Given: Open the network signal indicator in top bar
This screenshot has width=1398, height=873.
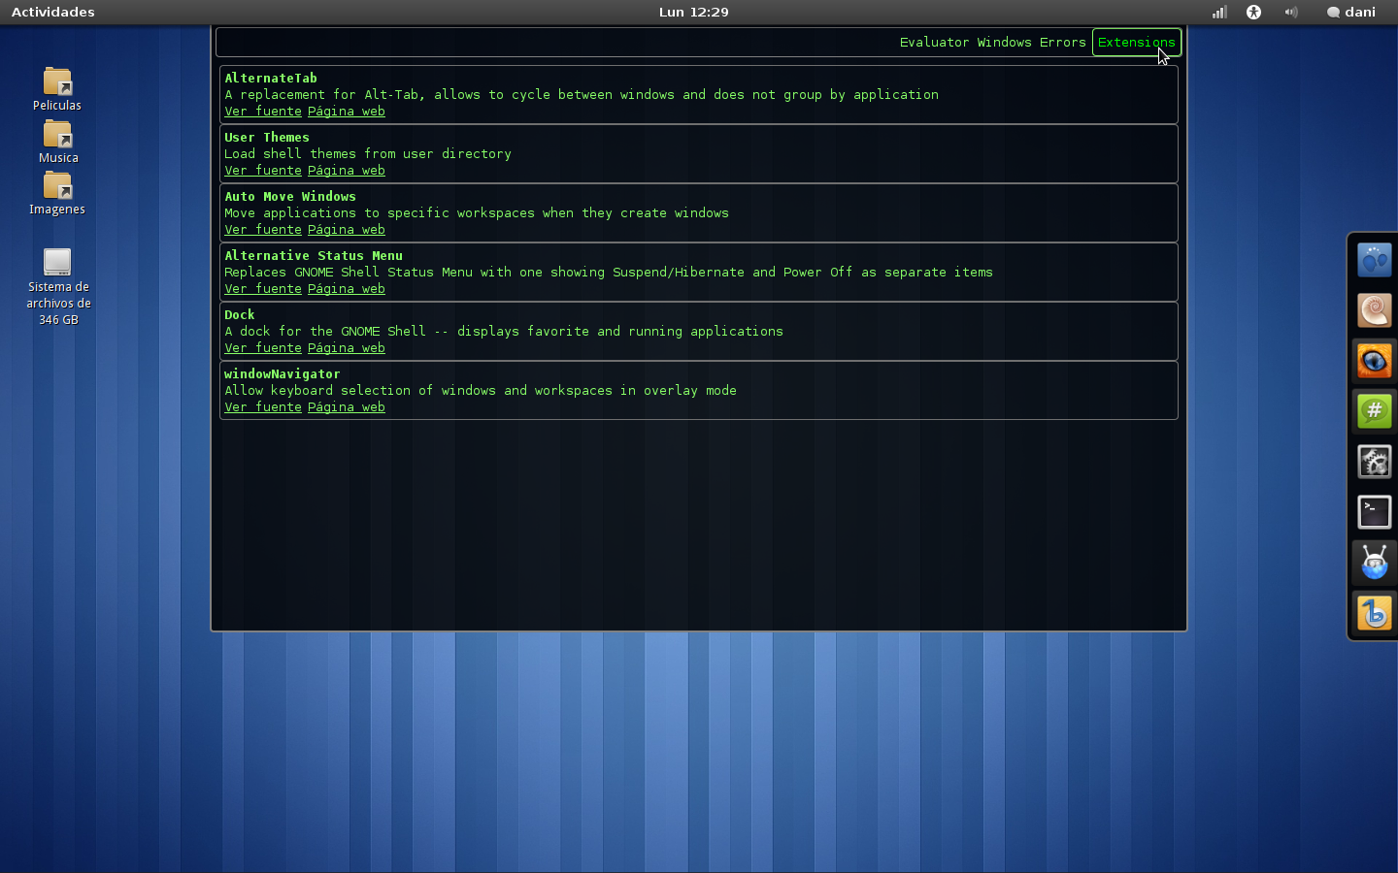Looking at the screenshot, I should (1219, 12).
